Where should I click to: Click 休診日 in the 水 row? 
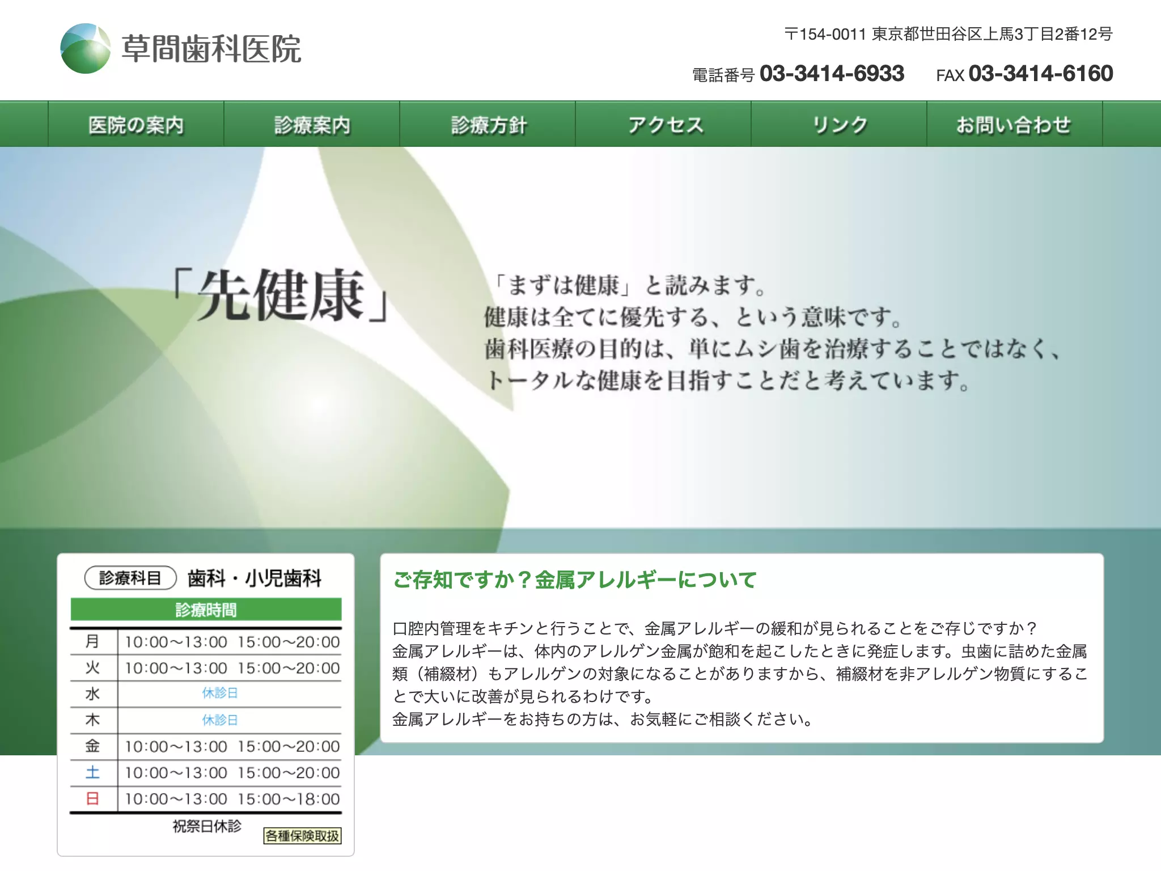220,693
